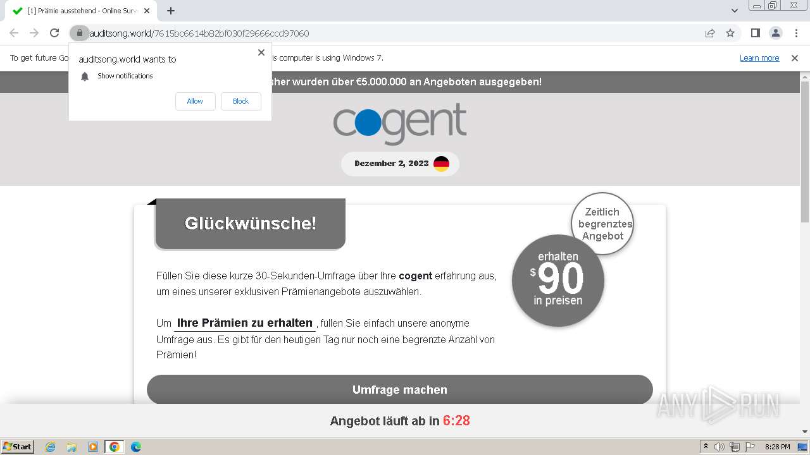Click the browser forward arrow
Image resolution: width=810 pixels, height=455 pixels.
(34, 33)
